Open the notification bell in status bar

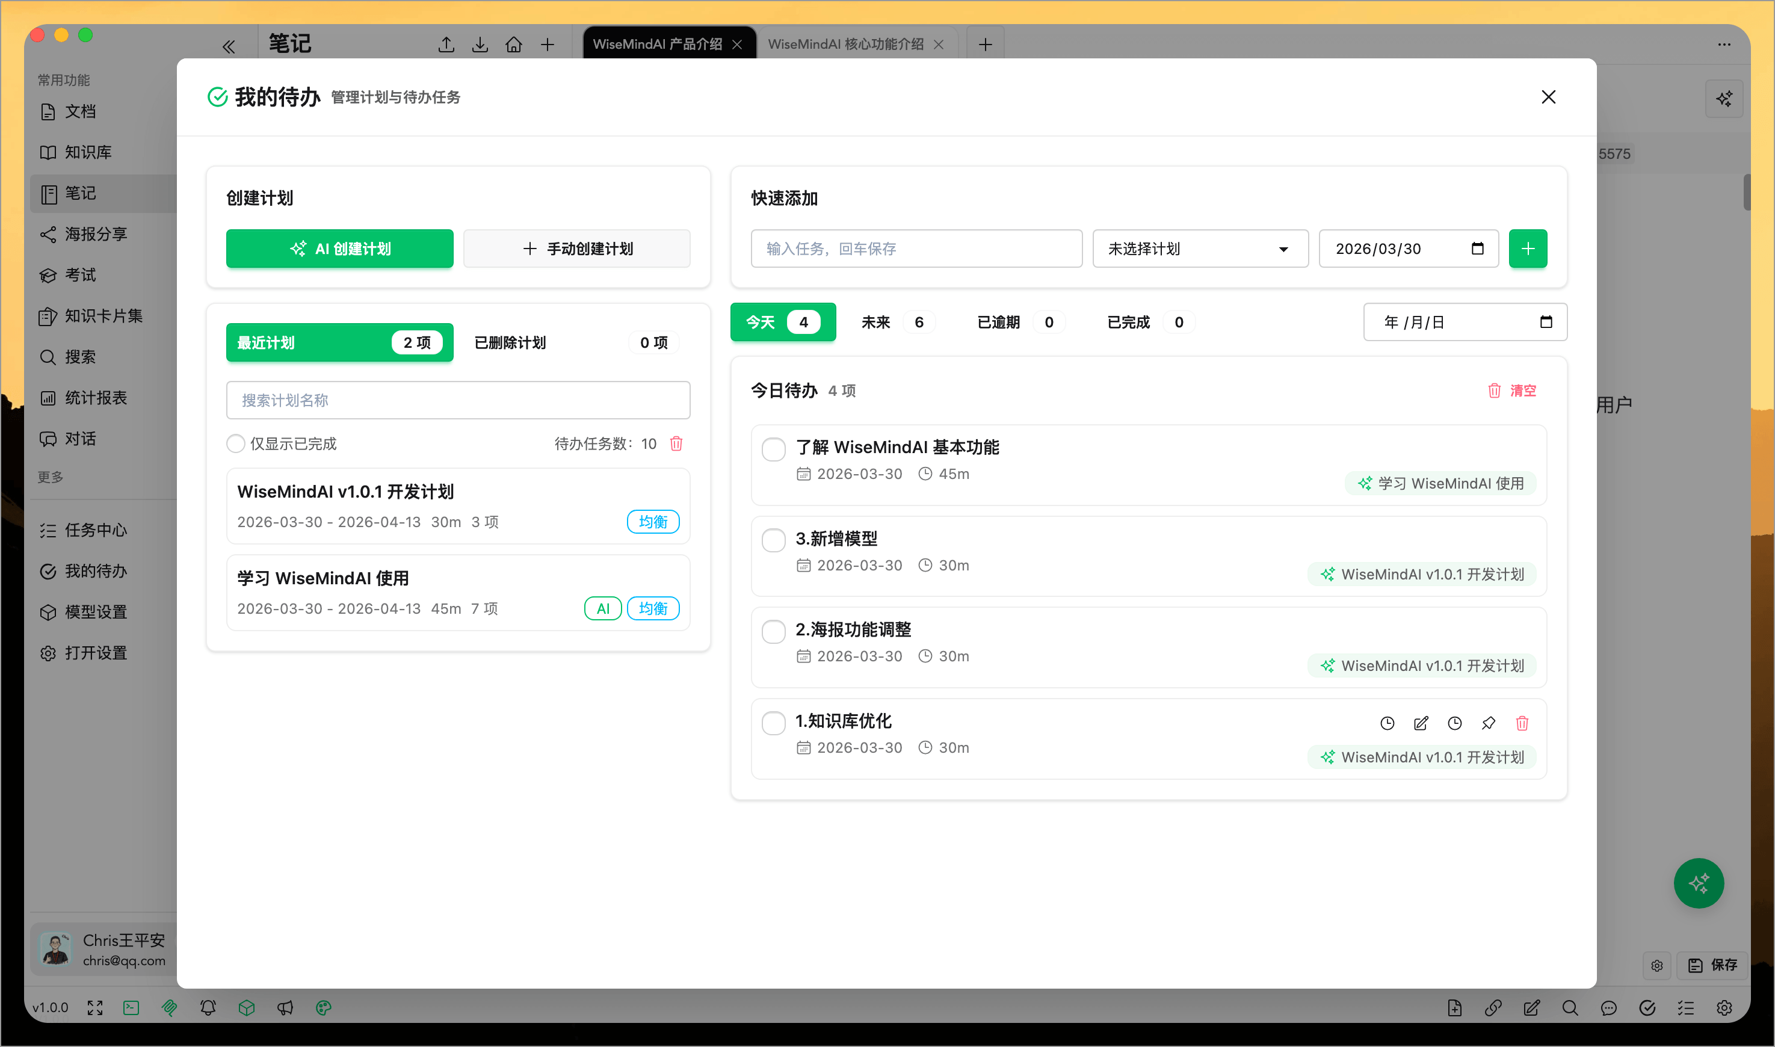208,1007
